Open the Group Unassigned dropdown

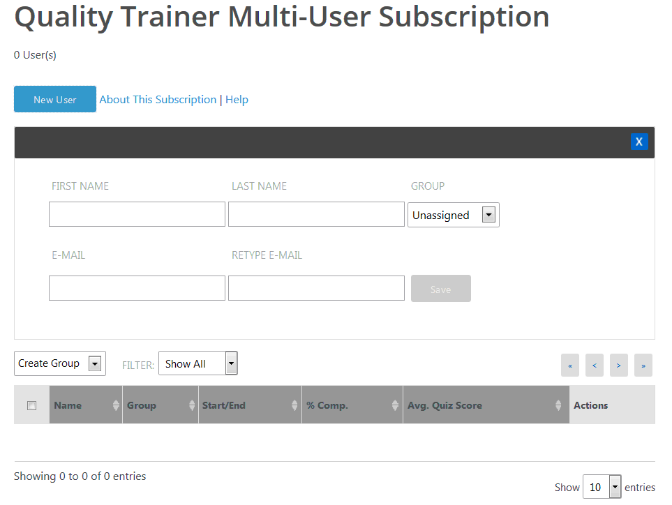[x=454, y=215]
